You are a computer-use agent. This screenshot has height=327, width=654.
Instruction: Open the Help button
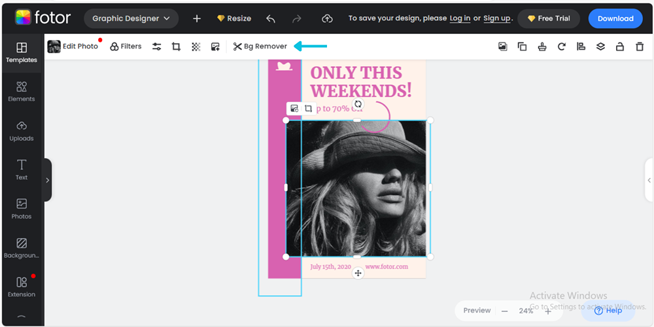point(608,311)
